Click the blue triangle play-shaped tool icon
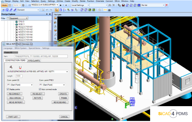 [64, 10]
